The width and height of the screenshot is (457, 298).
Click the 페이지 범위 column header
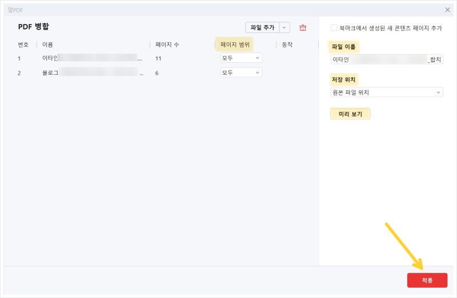tap(235, 44)
